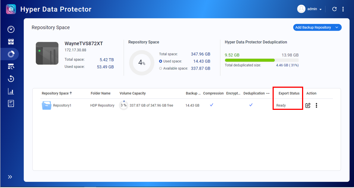
Task: Edit Repository1 with the pencil icon
Action: click(308, 105)
